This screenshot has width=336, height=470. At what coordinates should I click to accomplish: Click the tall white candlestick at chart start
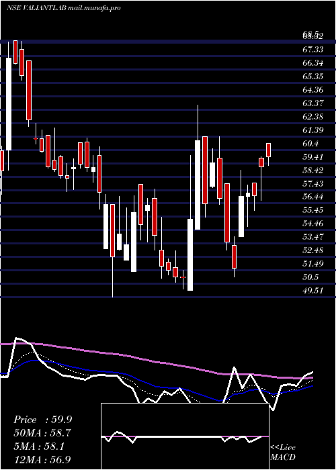[8, 104]
